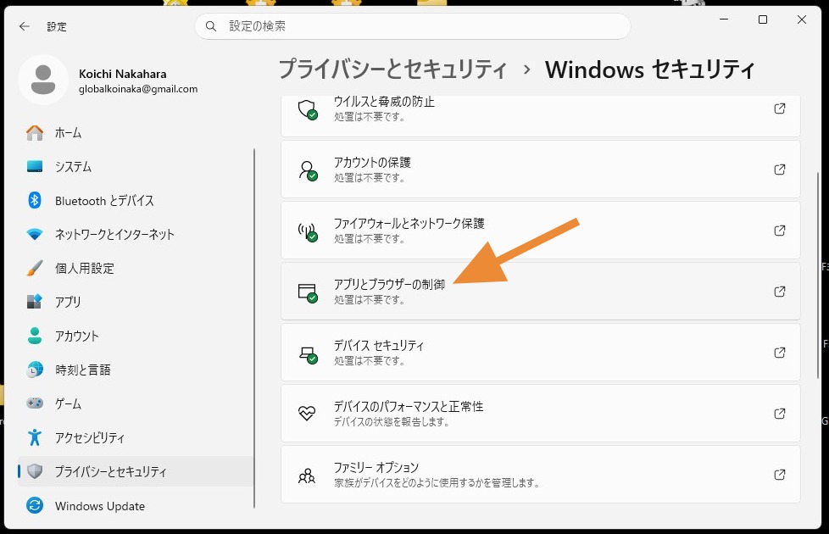Screen dimensions: 829x534
Task: Click the アプリ icon in sidebar
Action: click(35, 302)
